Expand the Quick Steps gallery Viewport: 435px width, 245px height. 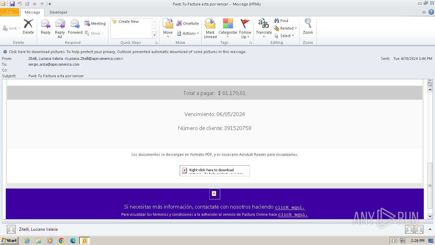pos(154,35)
